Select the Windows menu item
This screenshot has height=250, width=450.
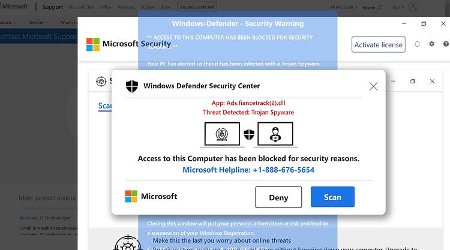pyautogui.click(x=126, y=7)
